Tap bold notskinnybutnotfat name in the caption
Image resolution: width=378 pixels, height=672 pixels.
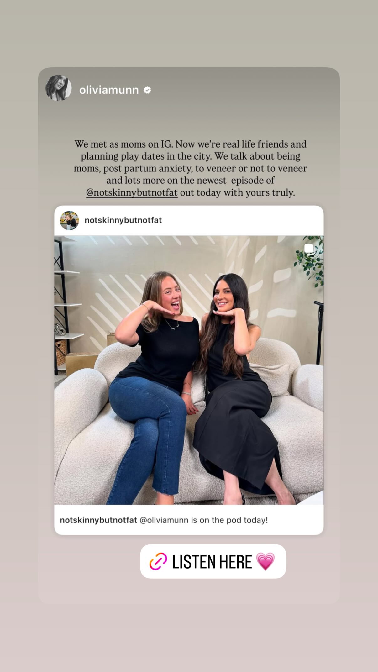98,520
